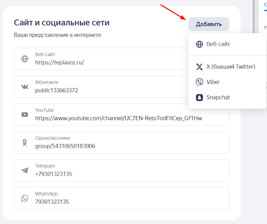The width and height of the screenshot is (267, 224).
Task: Click the X logo in dropdown menu
Action: pos(199,67)
